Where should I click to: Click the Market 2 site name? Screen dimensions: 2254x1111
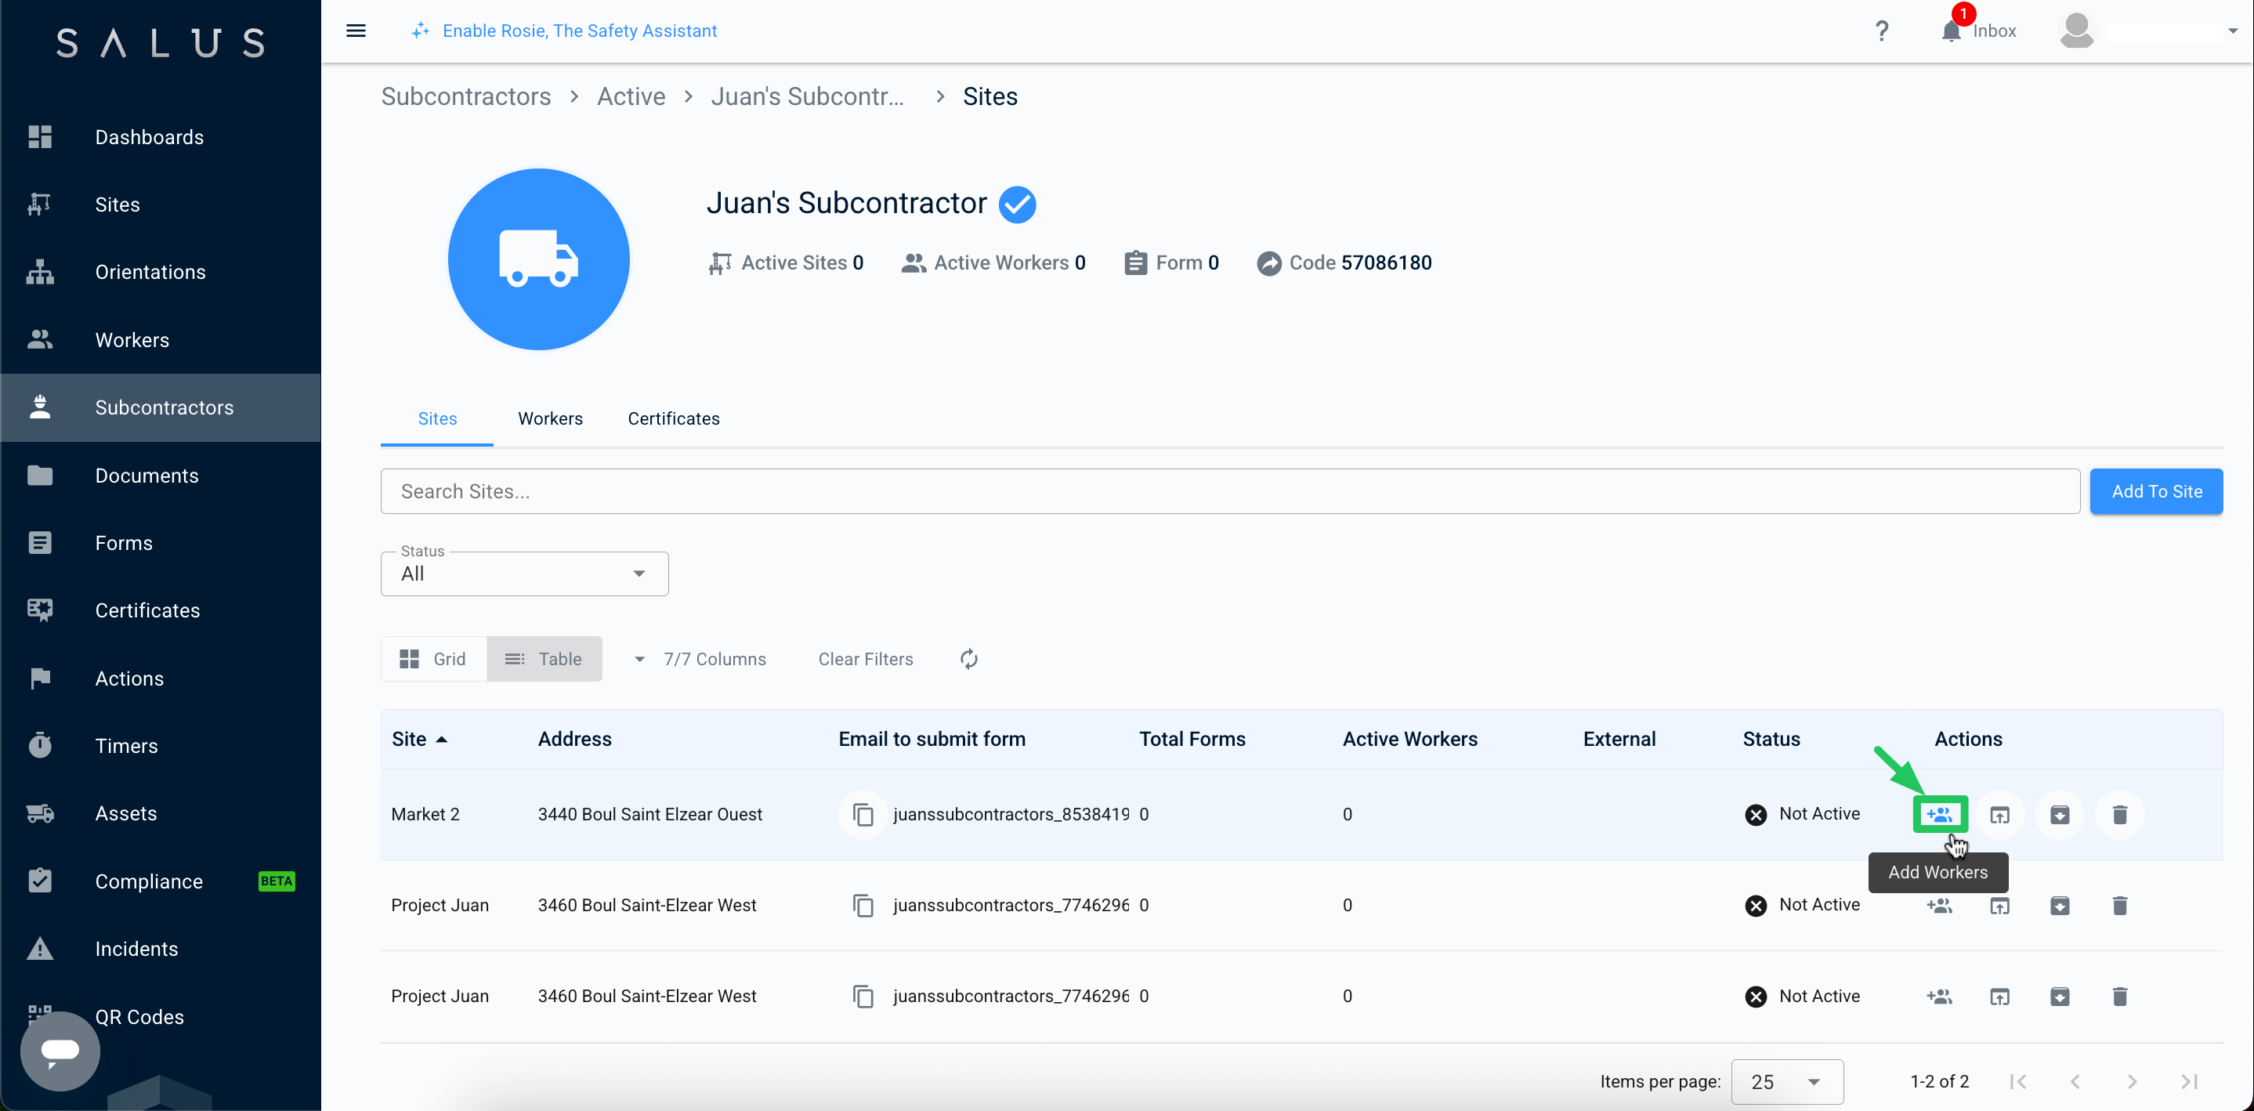click(x=425, y=816)
